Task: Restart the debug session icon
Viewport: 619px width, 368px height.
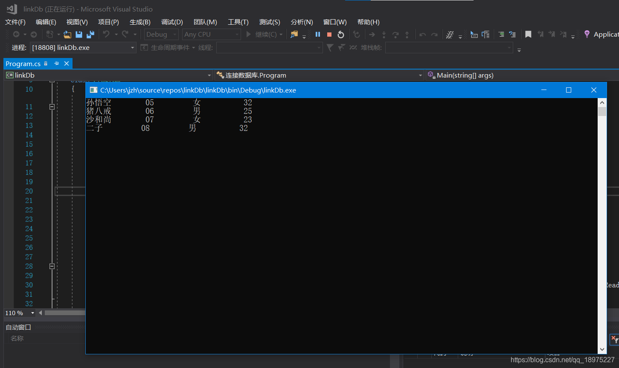Action: tap(341, 35)
